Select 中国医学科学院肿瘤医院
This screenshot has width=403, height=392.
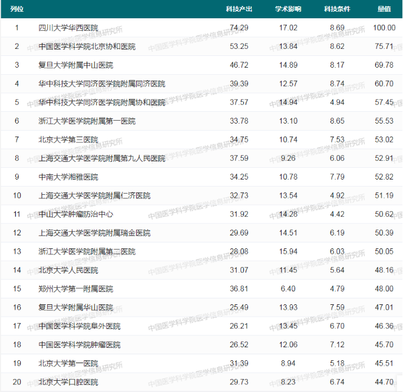pos(80,345)
